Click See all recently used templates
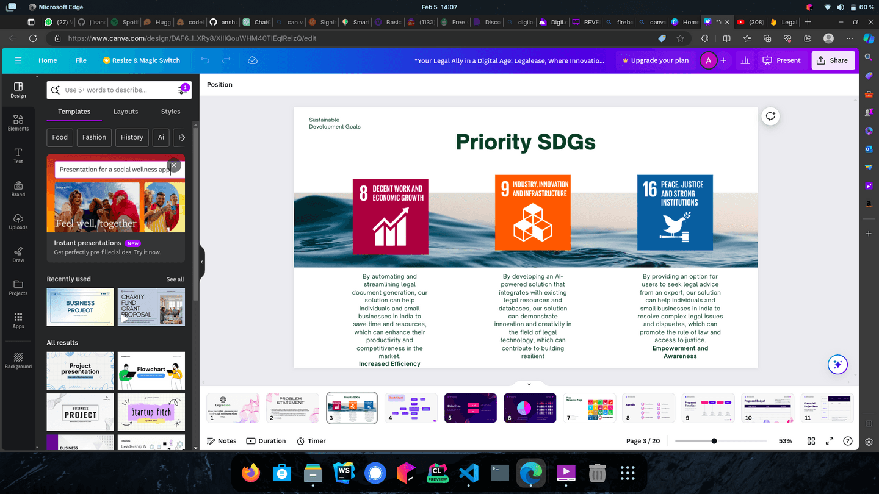 175,279
